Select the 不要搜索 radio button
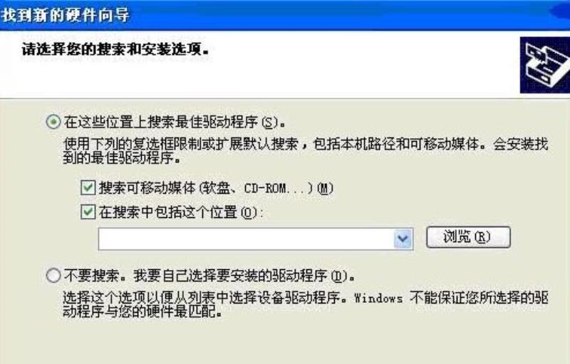The image size is (570, 364). [53, 276]
